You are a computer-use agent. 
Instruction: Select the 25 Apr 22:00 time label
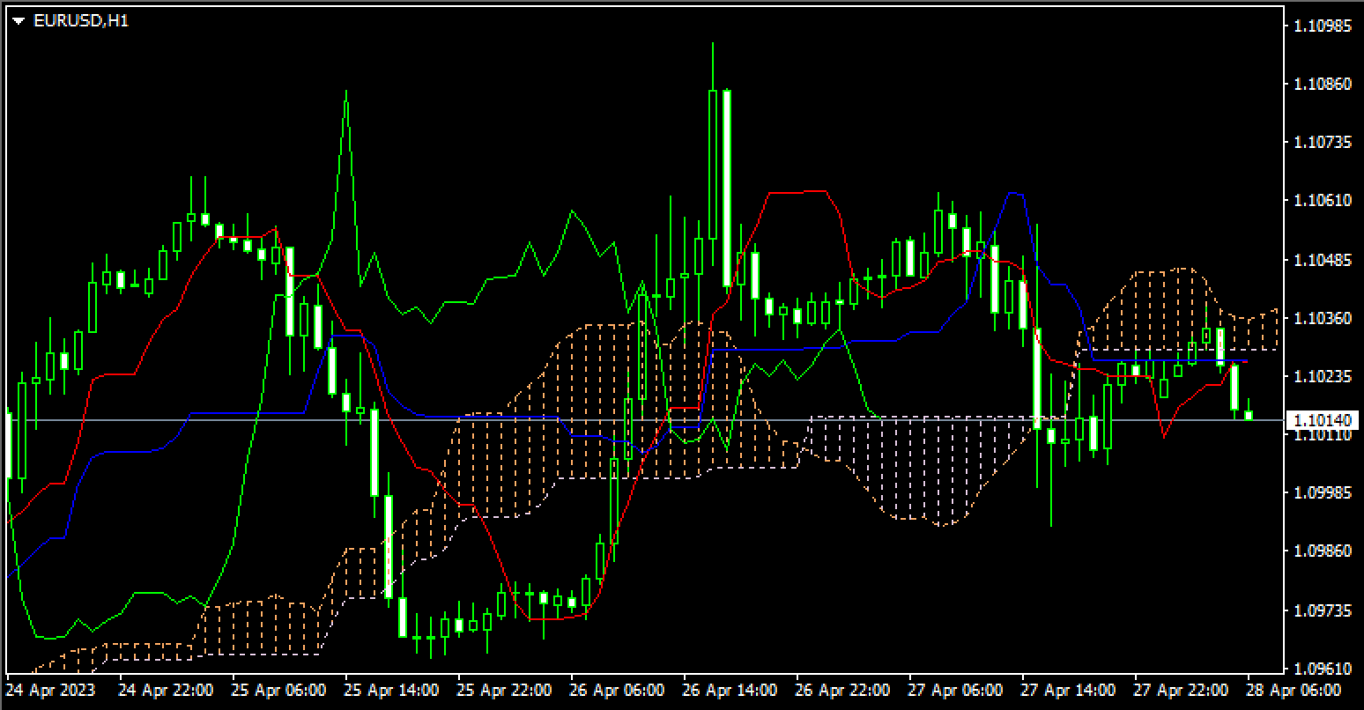[x=504, y=690]
